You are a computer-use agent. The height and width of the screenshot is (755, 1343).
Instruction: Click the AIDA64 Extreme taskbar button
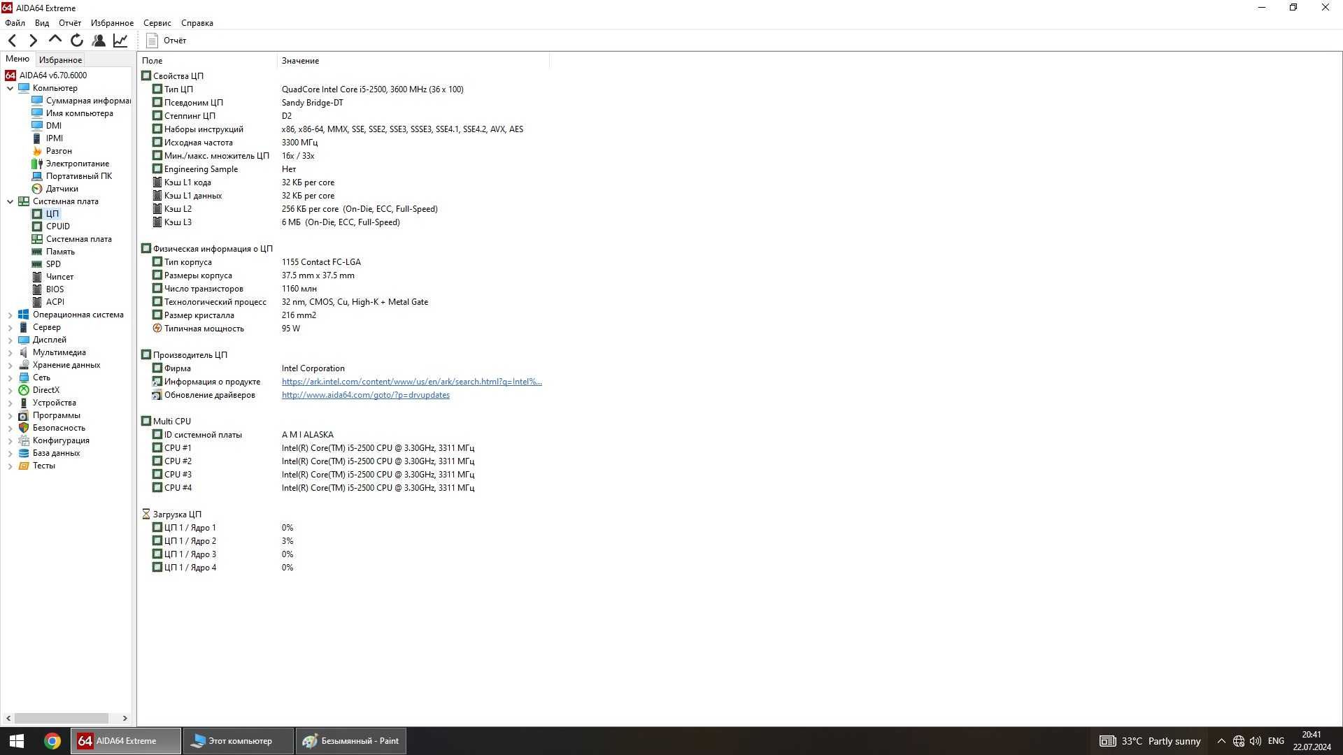click(126, 741)
